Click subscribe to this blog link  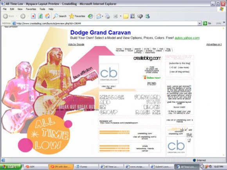click(x=180, y=63)
